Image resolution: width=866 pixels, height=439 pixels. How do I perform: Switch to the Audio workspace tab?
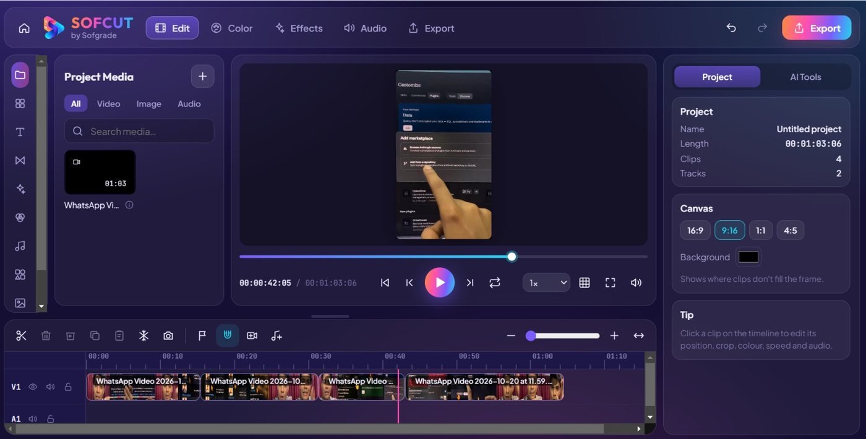pyautogui.click(x=365, y=28)
